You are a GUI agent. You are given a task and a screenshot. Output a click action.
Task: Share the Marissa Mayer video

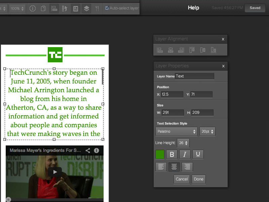coord(88,150)
